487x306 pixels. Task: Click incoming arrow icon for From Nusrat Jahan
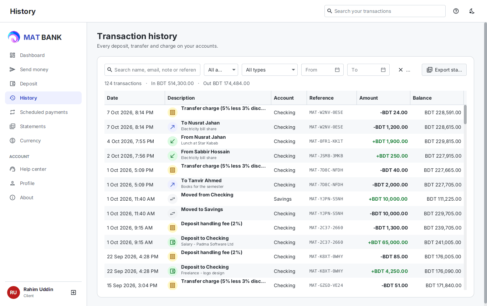click(173, 141)
